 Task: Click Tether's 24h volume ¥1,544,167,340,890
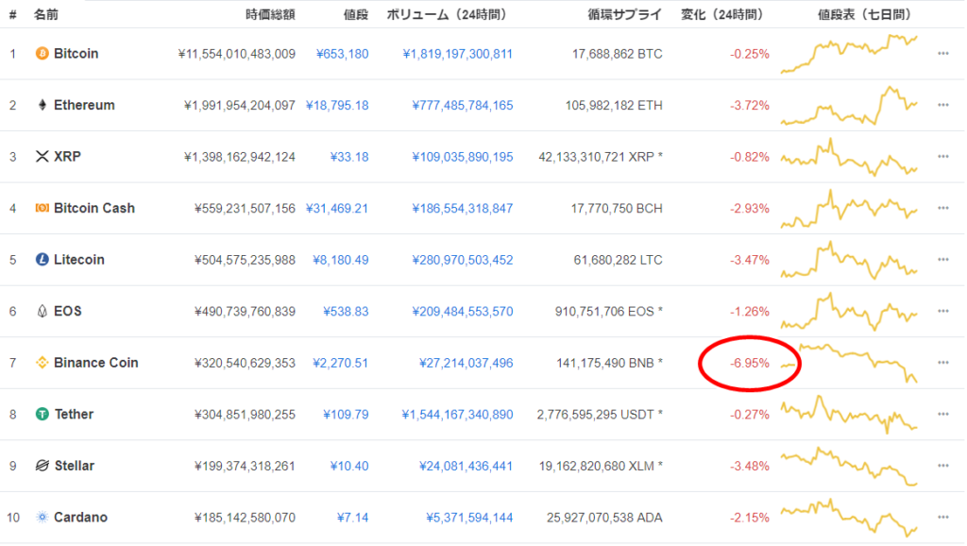[458, 415]
